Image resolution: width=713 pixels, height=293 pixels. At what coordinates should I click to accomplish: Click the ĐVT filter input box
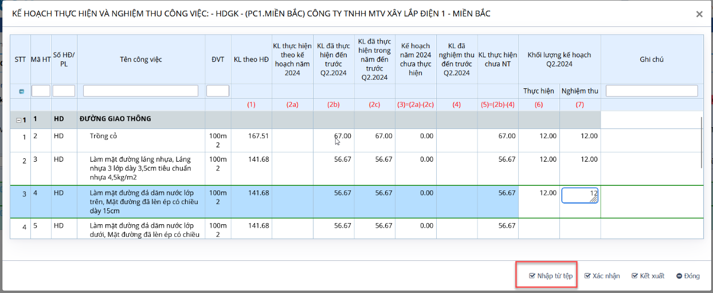218,91
